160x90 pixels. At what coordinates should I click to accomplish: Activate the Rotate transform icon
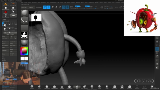[60, 7]
